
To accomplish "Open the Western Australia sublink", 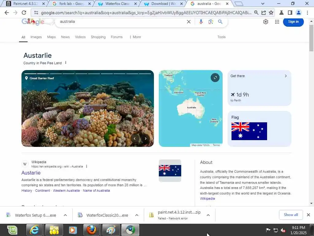I will coord(66,191).
